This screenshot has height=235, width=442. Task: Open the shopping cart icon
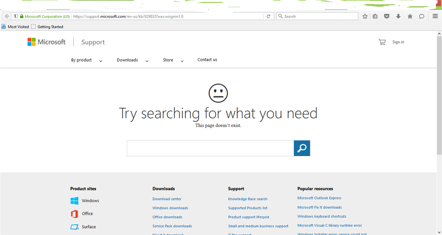[382, 42]
